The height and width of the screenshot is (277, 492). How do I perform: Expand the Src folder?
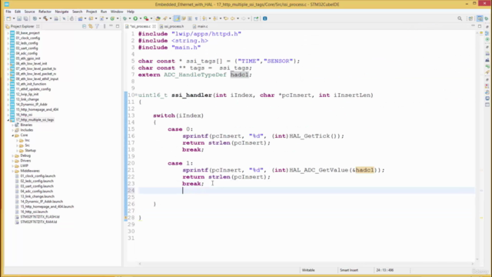point(17,145)
